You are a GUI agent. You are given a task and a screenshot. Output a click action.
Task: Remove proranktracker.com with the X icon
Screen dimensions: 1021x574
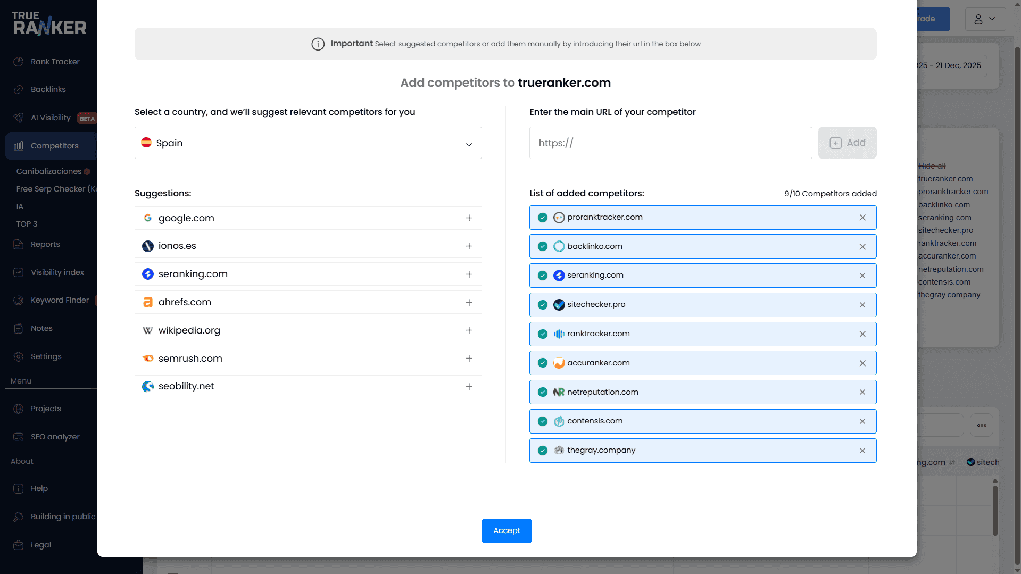(x=862, y=218)
